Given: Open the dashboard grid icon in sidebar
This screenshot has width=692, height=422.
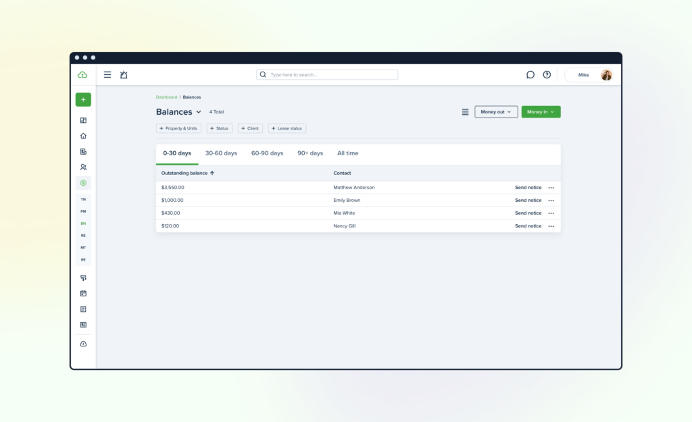Looking at the screenshot, I should coord(83,120).
